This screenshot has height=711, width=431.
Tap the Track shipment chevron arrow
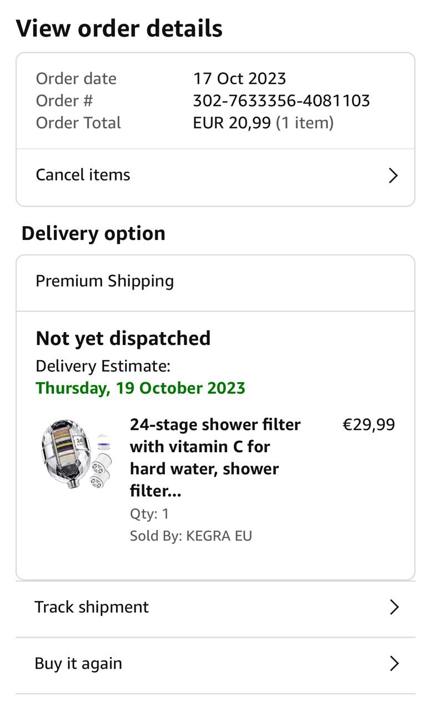[394, 607]
